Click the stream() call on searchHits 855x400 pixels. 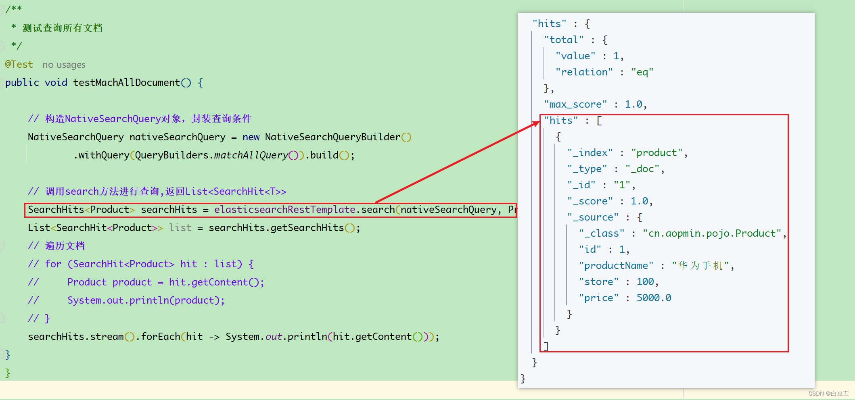pyautogui.click(x=112, y=337)
